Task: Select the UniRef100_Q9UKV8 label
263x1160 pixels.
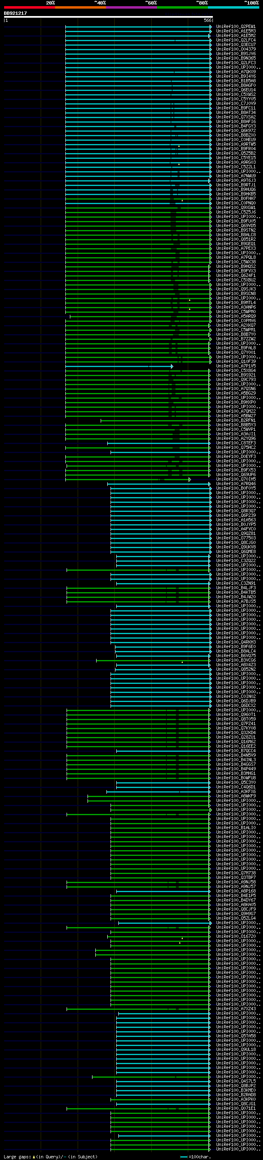Action: pos(235,547)
